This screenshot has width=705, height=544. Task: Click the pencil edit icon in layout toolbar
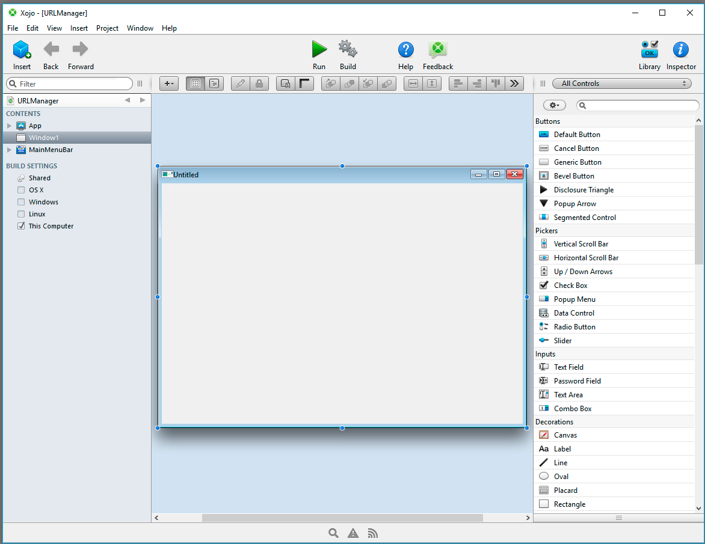click(x=241, y=84)
